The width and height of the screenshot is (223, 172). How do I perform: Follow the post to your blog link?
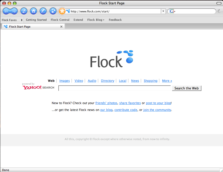click(158, 103)
